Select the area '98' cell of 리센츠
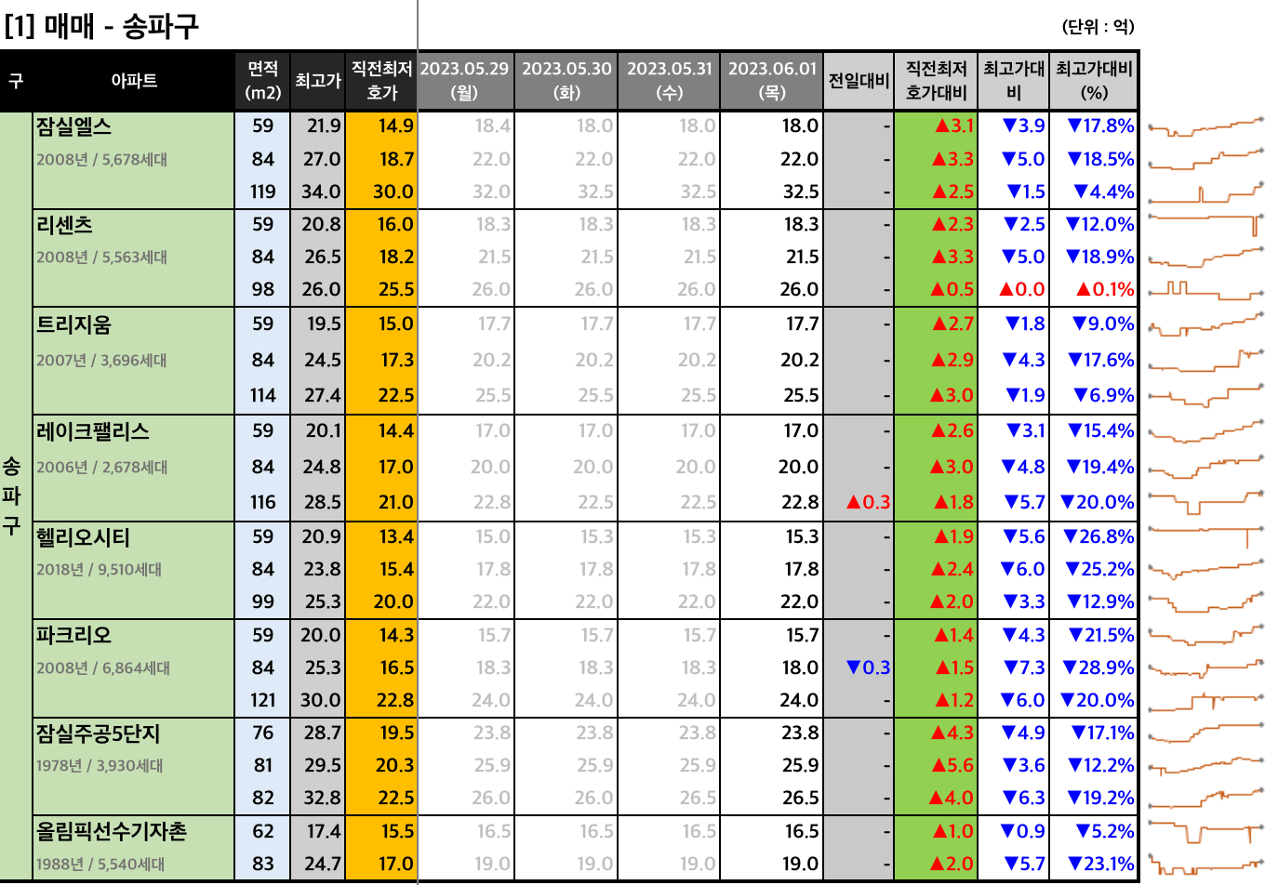 click(x=262, y=290)
